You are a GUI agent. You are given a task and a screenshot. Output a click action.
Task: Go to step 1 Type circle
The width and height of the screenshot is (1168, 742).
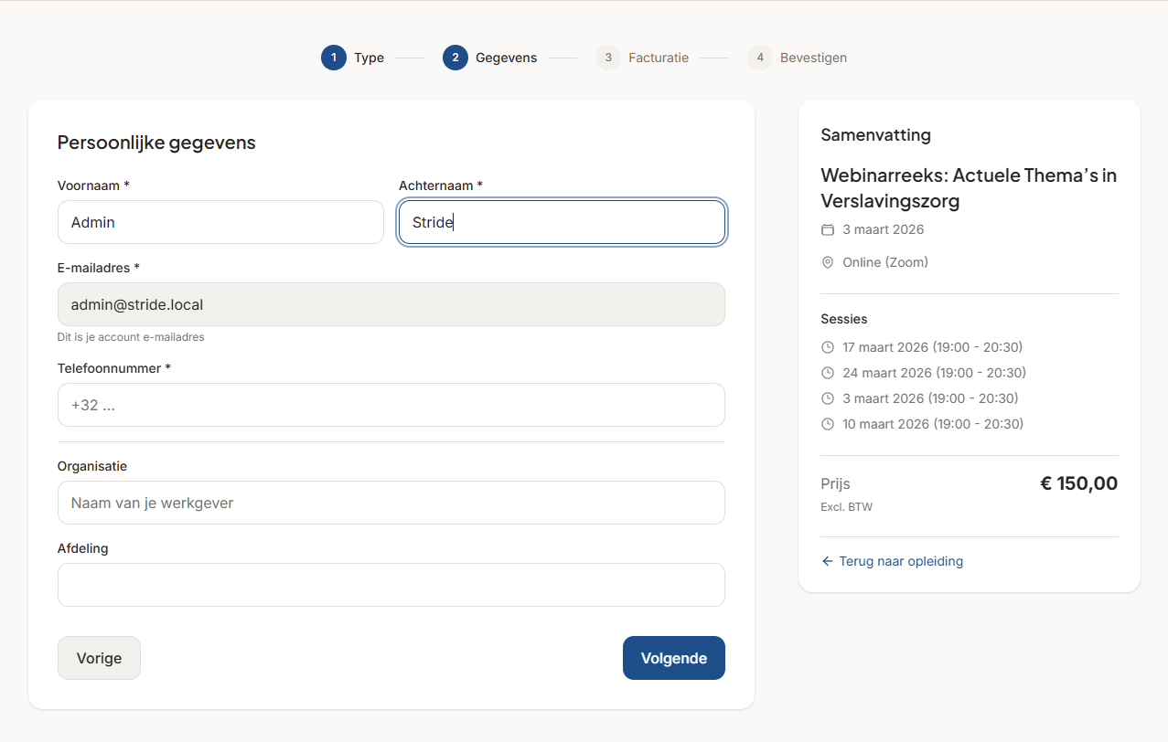tap(334, 58)
